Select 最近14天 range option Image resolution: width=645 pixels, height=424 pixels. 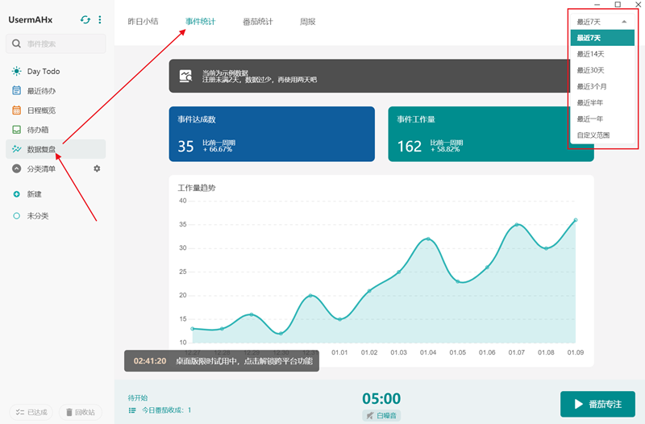(602, 54)
